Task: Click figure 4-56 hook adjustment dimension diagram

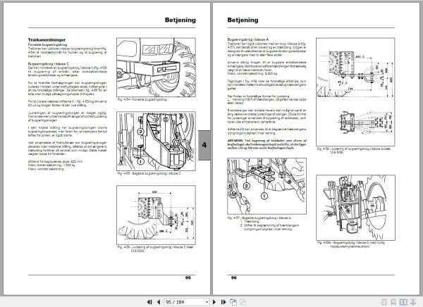Action: click(x=156, y=215)
